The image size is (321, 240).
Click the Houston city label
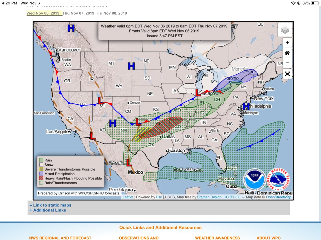[176, 150]
